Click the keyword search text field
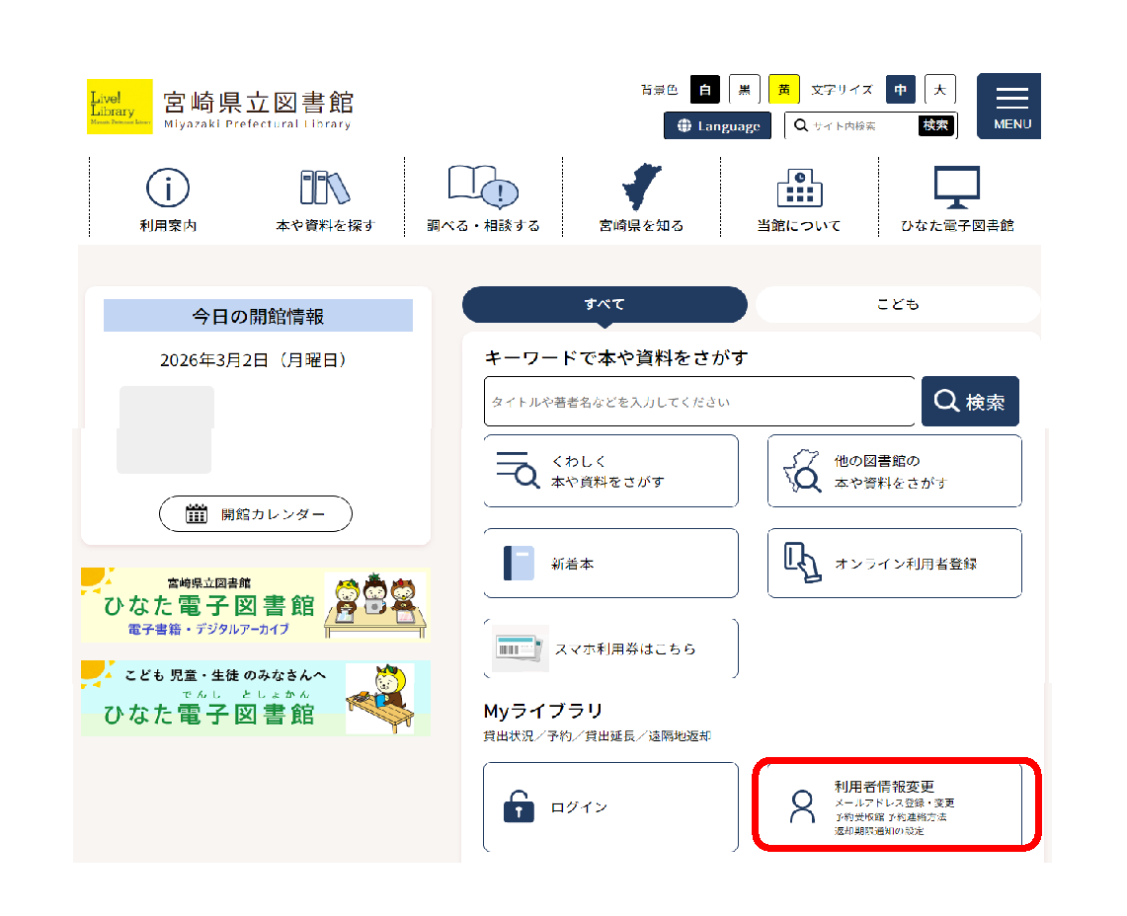Screen dimensions: 1127x916 pos(699,402)
